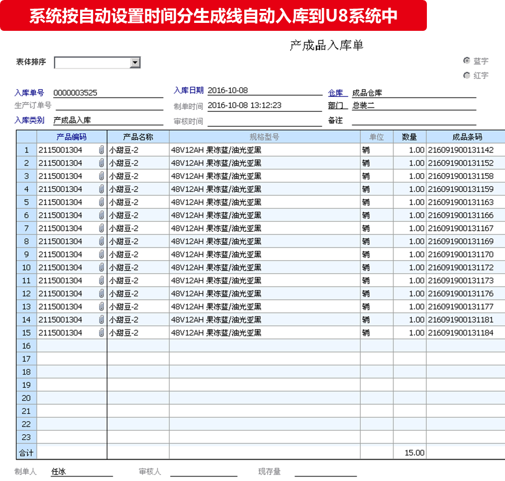Click the paperclip icon in row 8

[101, 241]
